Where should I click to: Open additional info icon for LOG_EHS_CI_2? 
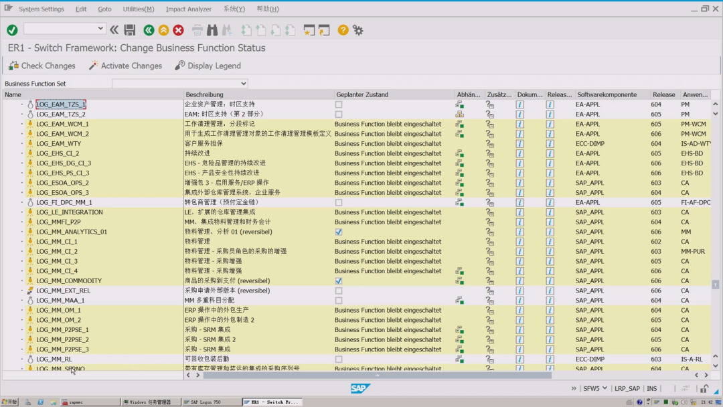coord(489,153)
